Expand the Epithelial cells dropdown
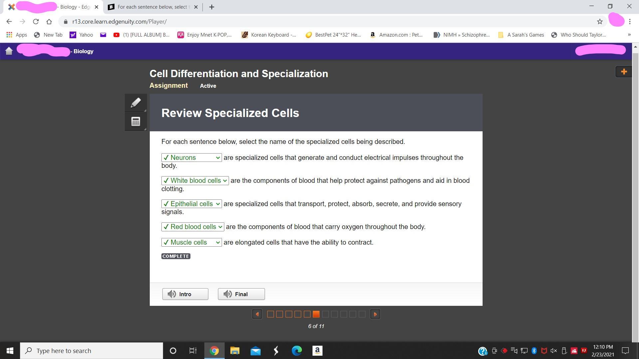This screenshot has width=639, height=359. coord(192,204)
